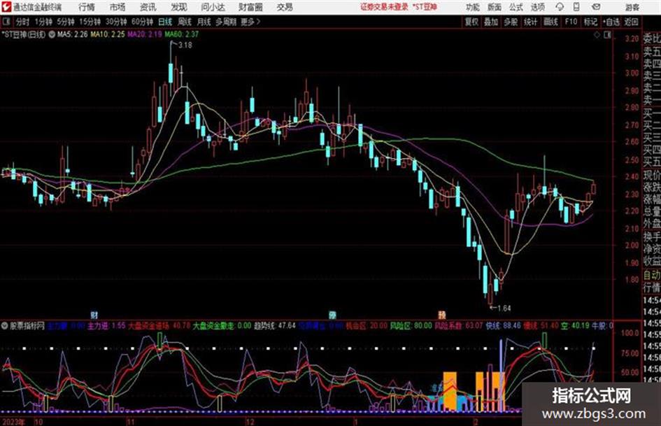The height and width of the screenshot is (426, 661).
Task: Switch to the 60分钟 period tab
Action: [x=142, y=22]
